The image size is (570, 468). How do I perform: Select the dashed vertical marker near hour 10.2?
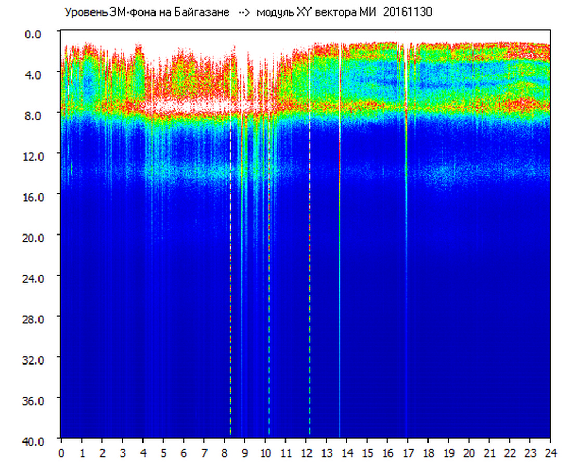click(269, 312)
